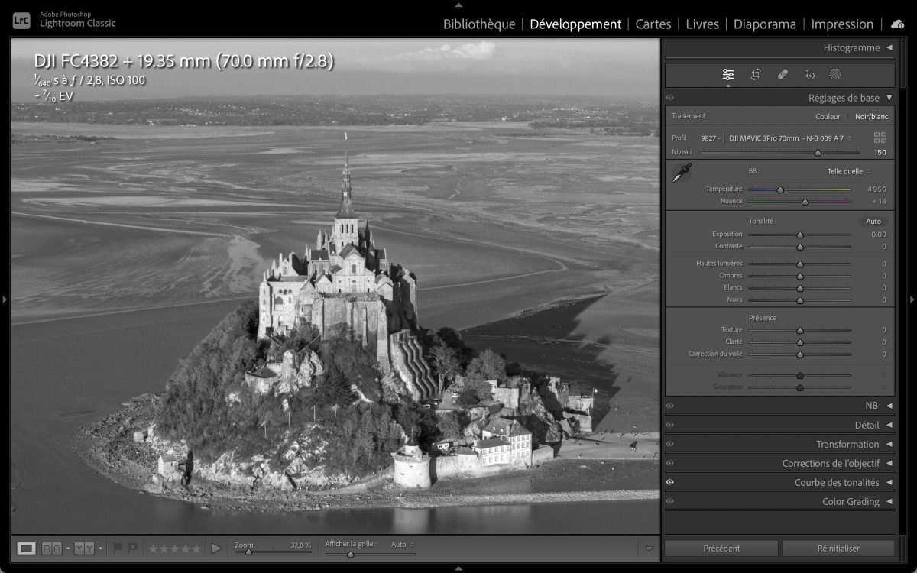
Task: Activate the Crop overlay tool
Action: (756, 75)
